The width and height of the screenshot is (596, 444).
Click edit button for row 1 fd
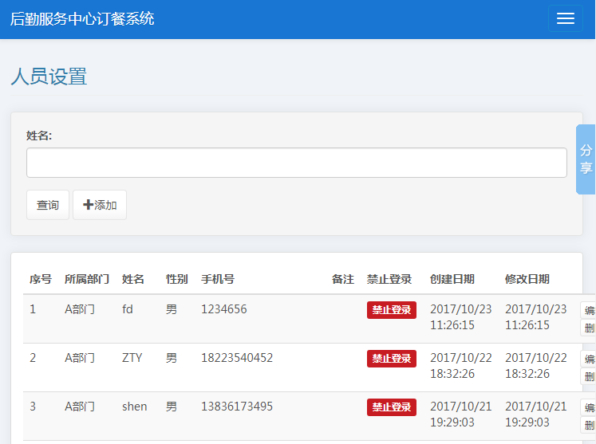(x=589, y=310)
